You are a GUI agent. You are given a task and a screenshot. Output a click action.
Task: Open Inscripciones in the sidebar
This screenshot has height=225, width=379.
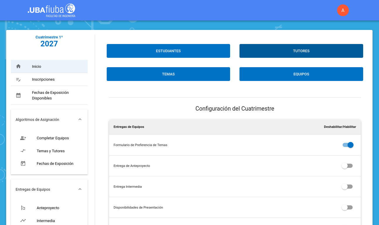tap(43, 79)
